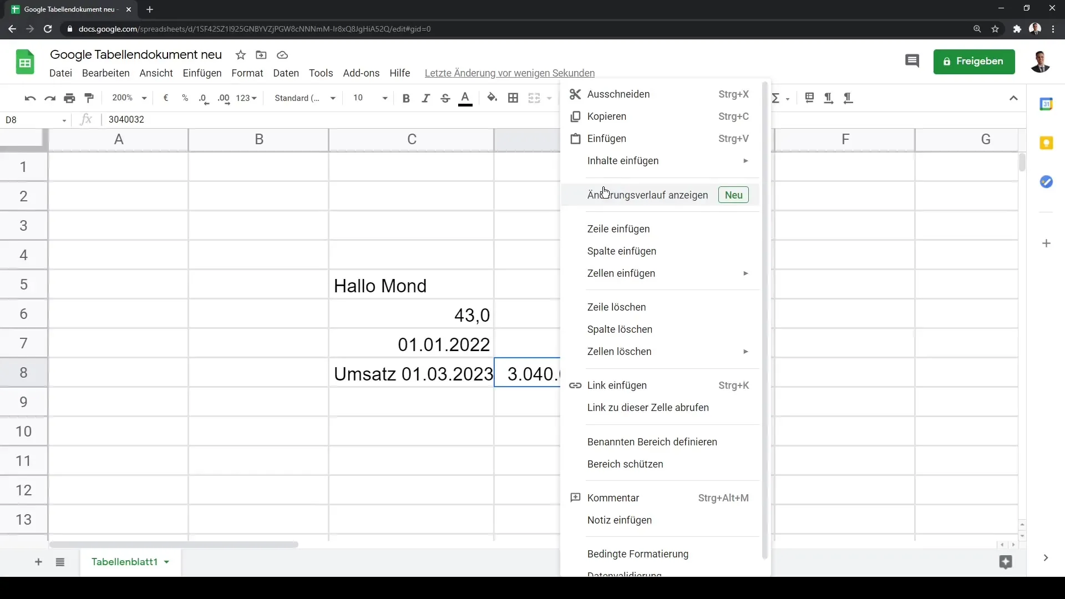Click the Explore button at bottom right
This screenshot has height=599, width=1065.
tap(1006, 562)
